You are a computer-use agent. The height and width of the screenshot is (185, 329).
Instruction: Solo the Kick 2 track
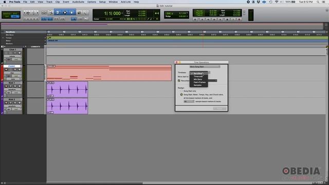[15, 103]
